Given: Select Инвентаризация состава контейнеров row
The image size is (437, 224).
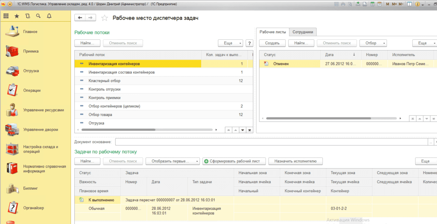Looking at the screenshot, I should [164, 72].
